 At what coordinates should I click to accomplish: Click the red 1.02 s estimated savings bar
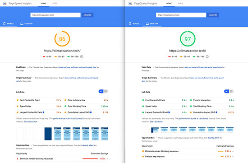click(90, 159)
